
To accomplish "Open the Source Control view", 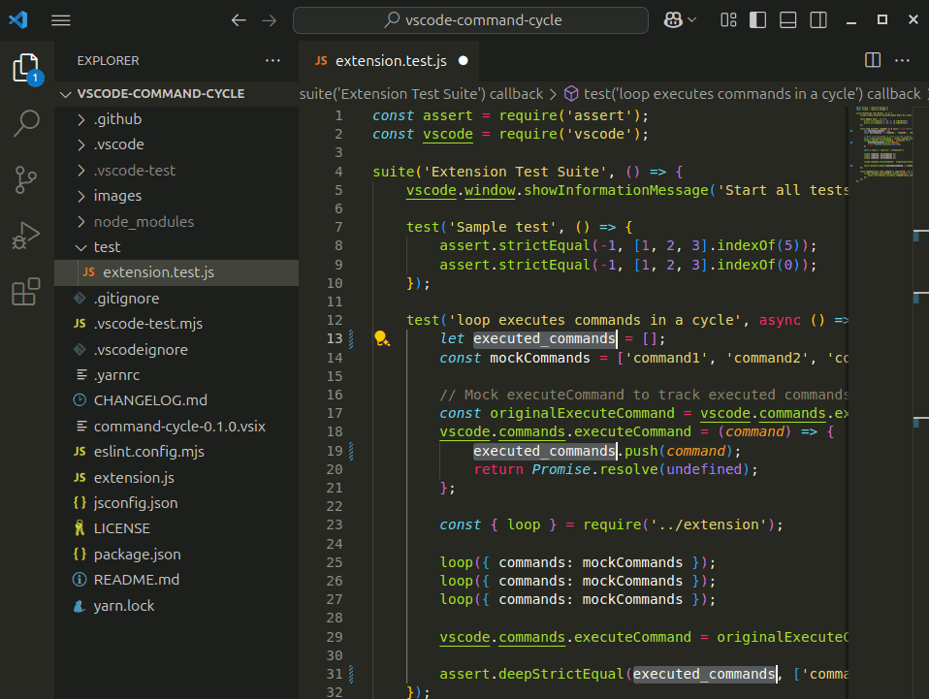I will (26, 179).
